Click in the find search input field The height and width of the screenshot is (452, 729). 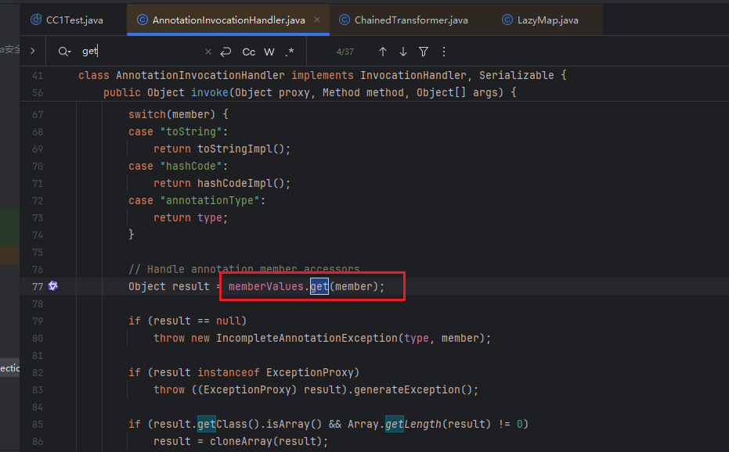(141, 52)
